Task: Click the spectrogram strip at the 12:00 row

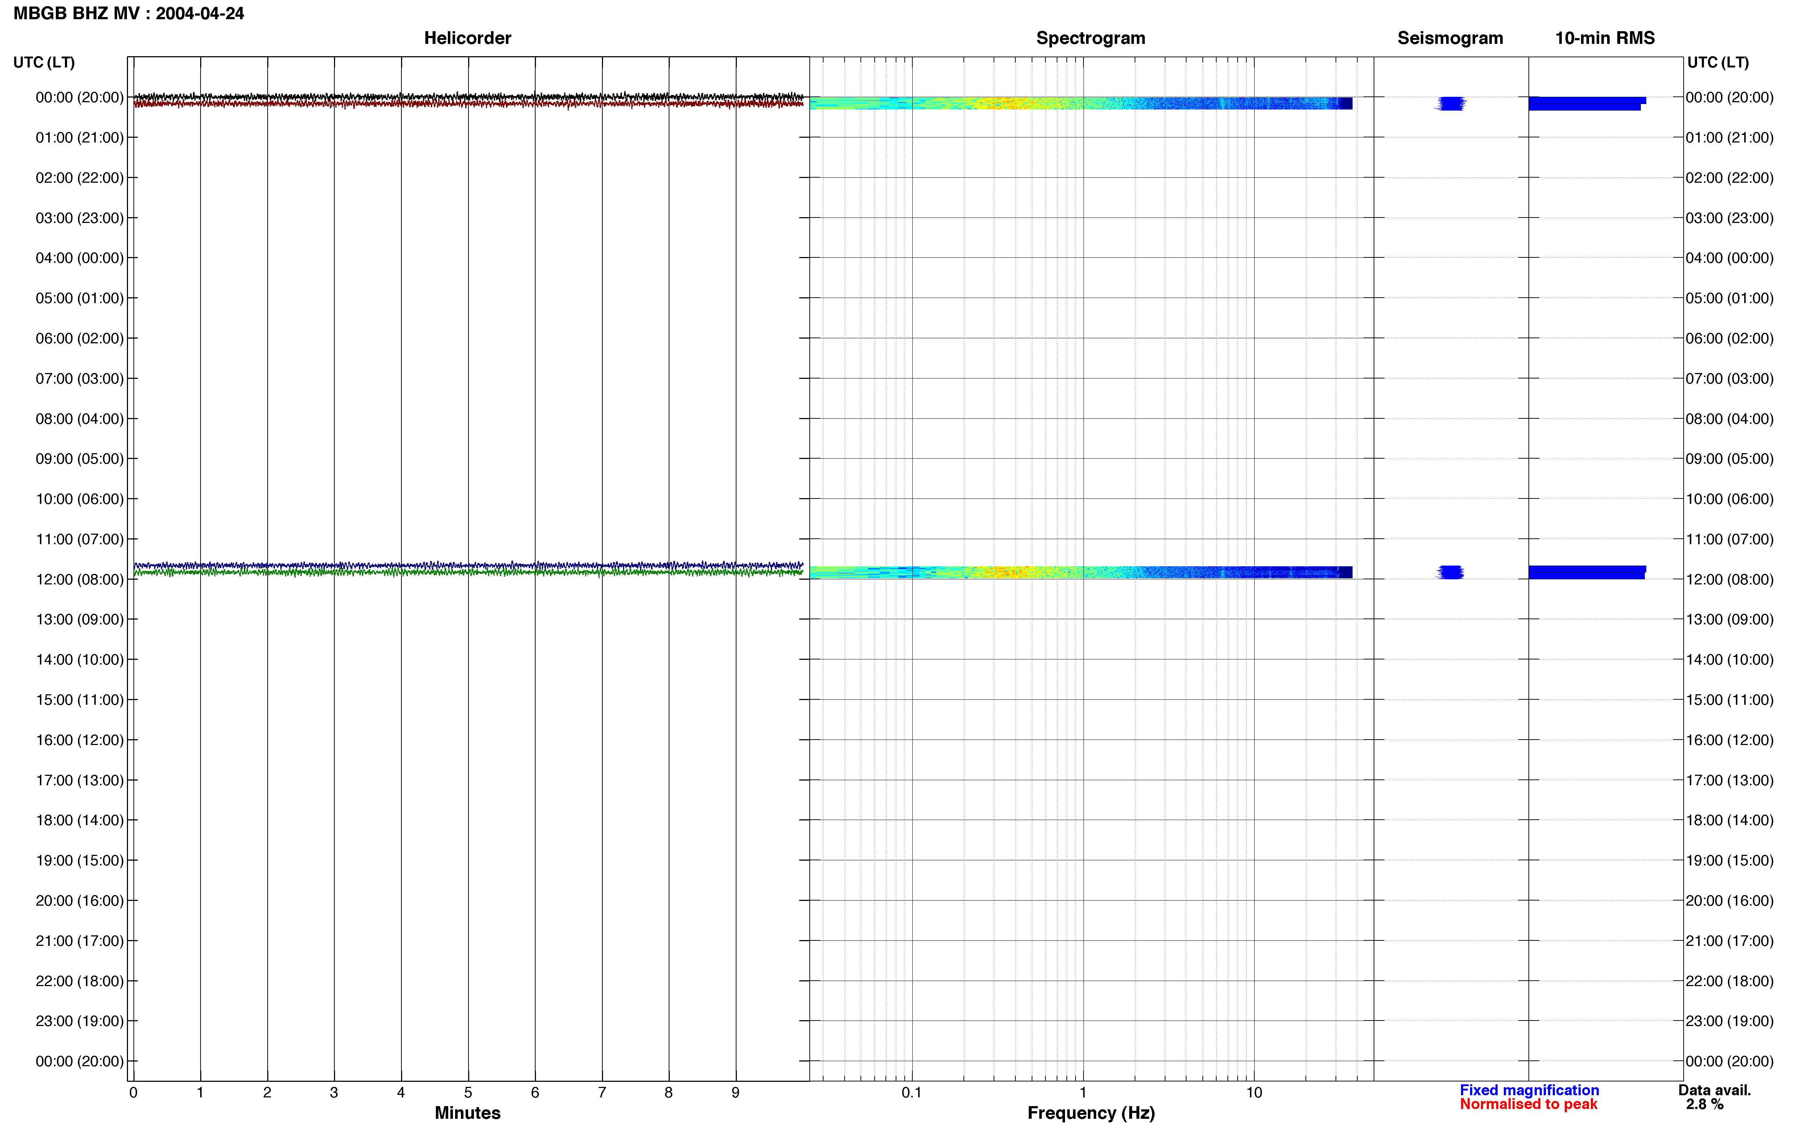Action: coord(1081,572)
